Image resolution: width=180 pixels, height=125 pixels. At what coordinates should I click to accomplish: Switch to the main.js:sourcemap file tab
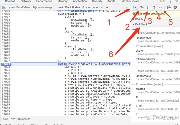[x=30, y=7]
